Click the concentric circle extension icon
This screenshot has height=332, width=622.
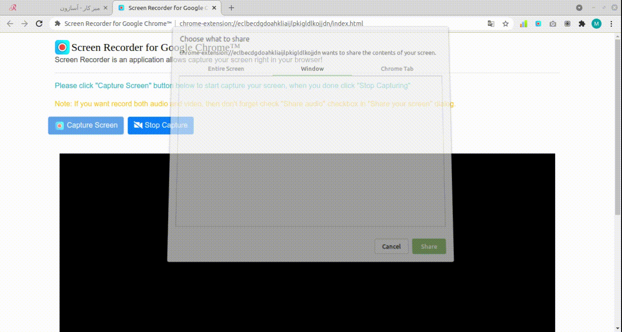tap(567, 24)
